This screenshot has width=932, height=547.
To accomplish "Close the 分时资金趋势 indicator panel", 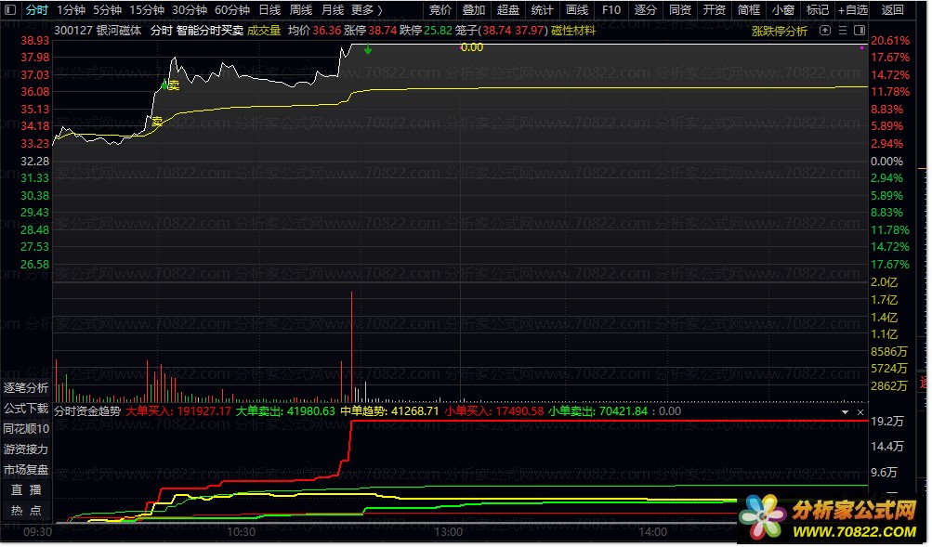I will coord(860,411).
